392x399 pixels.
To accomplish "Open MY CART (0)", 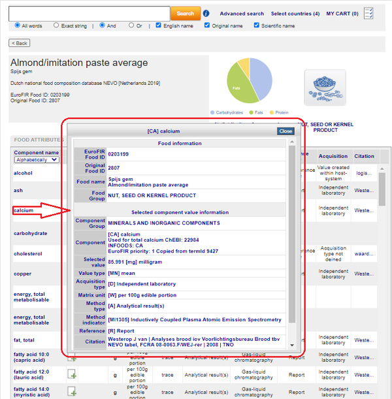I will click(x=342, y=14).
